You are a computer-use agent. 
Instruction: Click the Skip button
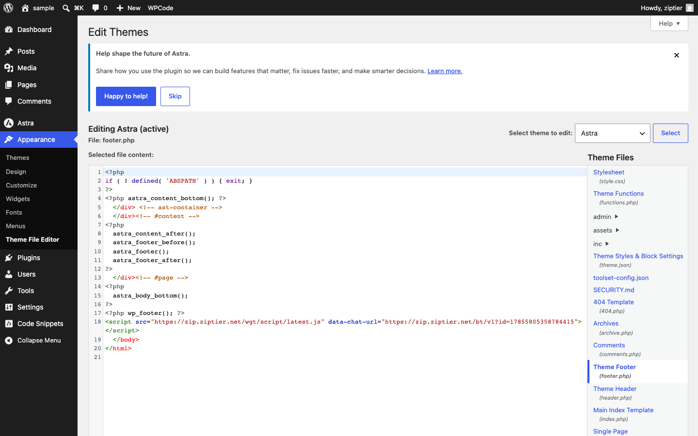pos(175,96)
